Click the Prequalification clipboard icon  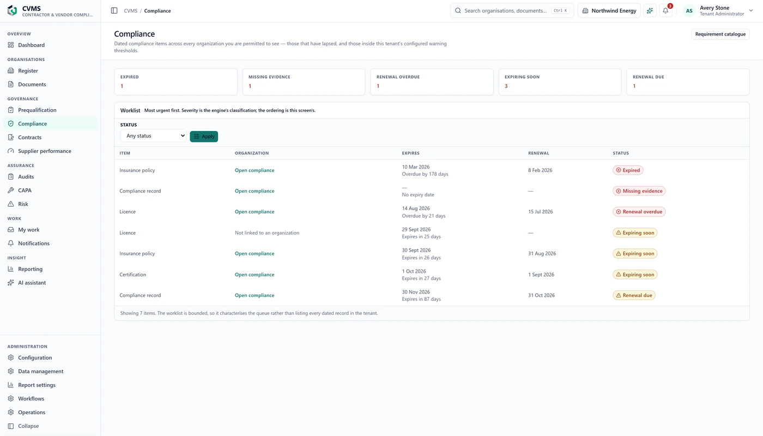tap(11, 110)
